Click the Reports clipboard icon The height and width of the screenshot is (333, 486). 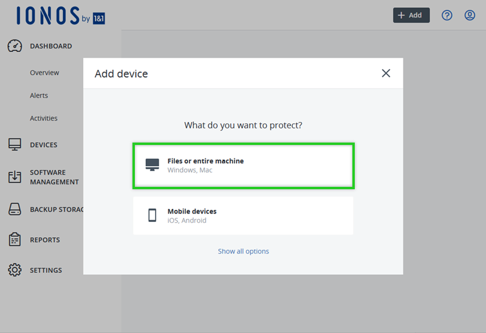click(x=15, y=240)
